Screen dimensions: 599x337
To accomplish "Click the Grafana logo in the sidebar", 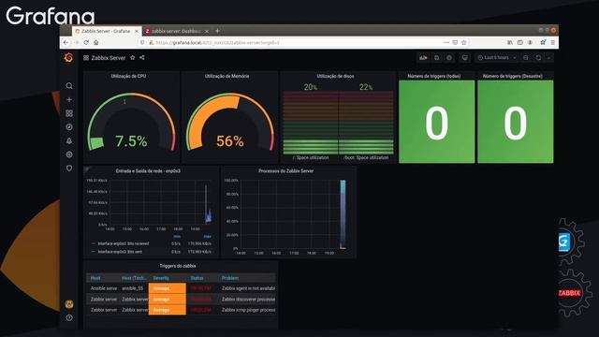I will pyautogui.click(x=68, y=58).
